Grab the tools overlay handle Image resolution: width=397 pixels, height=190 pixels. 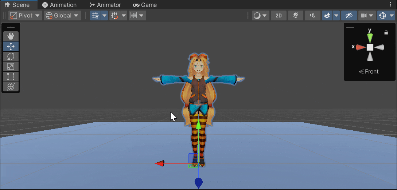(11, 27)
